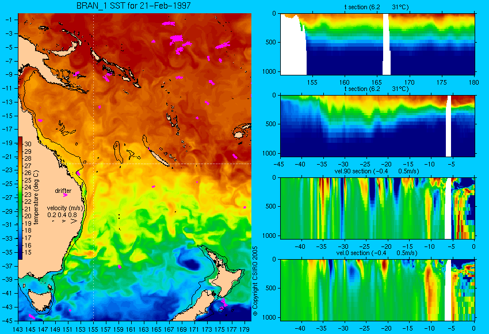
Task: Click the second 't section' title above the latitude section
Action: pos(376,89)
